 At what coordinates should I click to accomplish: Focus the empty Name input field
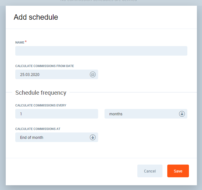tap(101, 51)
